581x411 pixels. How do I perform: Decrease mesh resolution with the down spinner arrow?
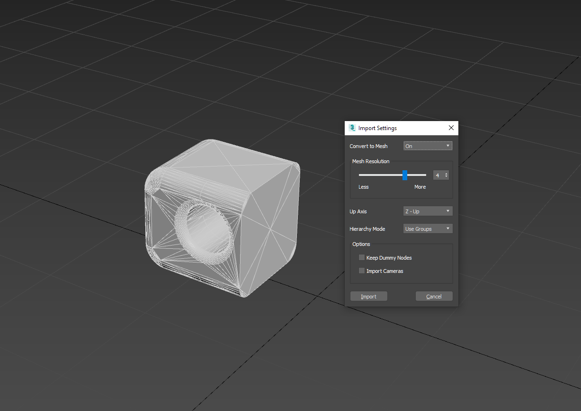click(446, 177)
